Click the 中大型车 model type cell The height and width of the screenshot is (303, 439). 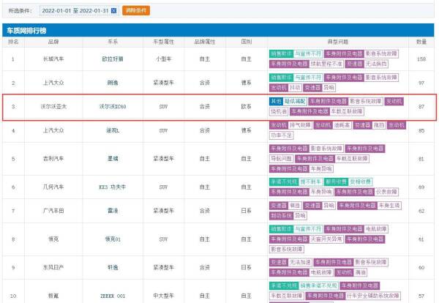[163, 296]
